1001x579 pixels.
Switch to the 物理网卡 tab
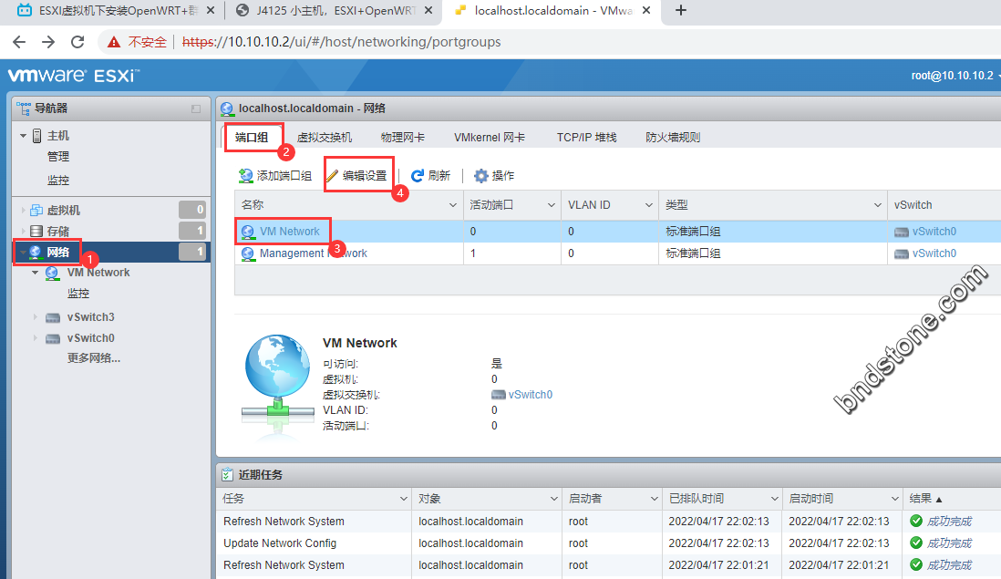click(403, 138)
